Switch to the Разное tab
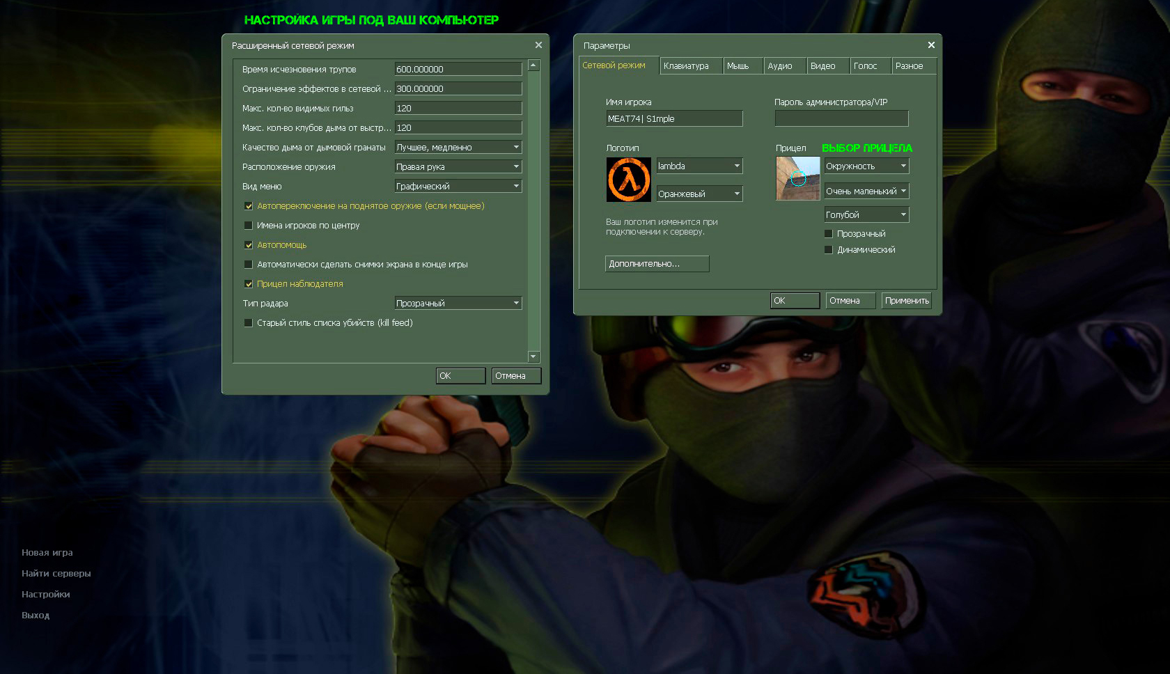 (x=914, y=66)
